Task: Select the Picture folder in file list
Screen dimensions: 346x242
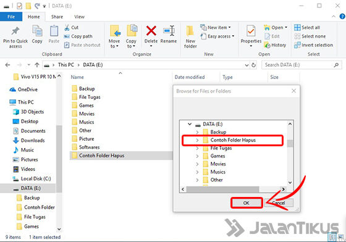Action: (x=83, y=139)
